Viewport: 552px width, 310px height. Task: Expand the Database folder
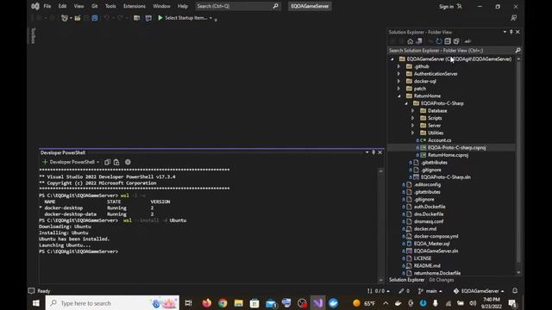click(x=413, y=111)
